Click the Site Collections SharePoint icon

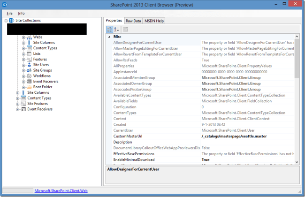tap(11, 20)
